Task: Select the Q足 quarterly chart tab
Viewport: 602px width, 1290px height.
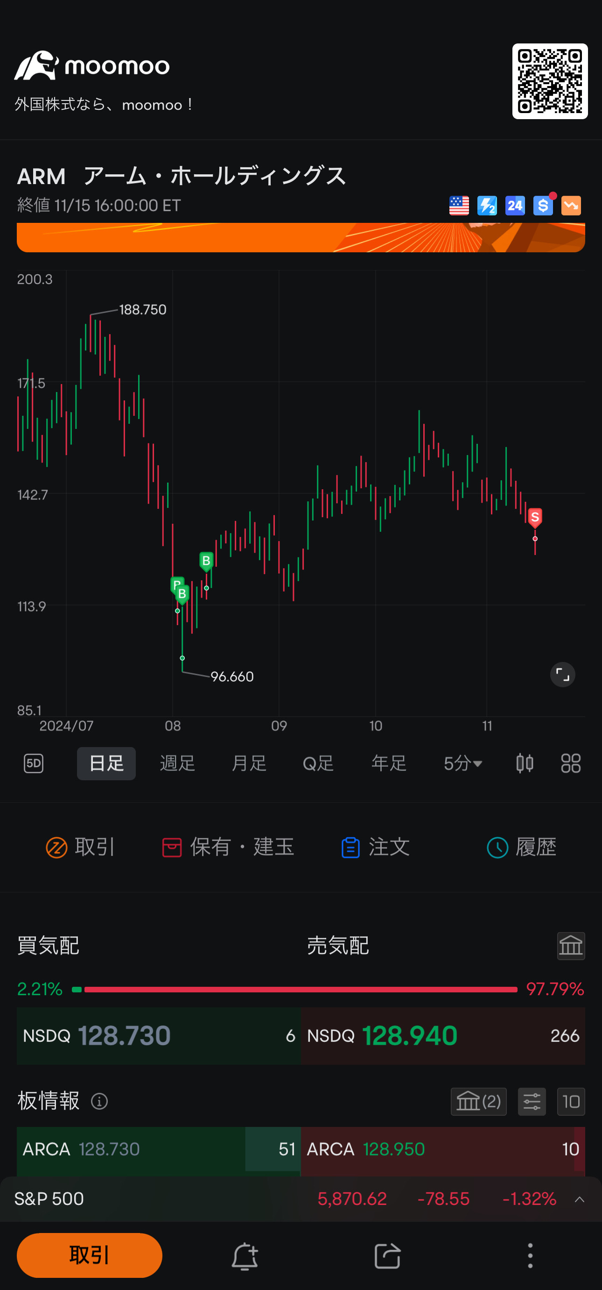Action: (x=318, y=763)
